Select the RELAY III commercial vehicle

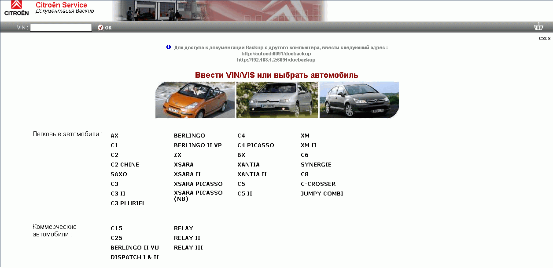tap(188, 247)
